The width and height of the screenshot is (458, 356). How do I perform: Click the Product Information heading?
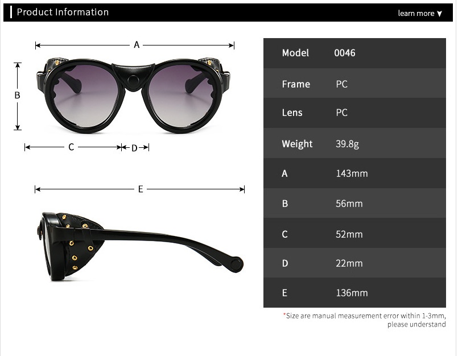(63, 12)
